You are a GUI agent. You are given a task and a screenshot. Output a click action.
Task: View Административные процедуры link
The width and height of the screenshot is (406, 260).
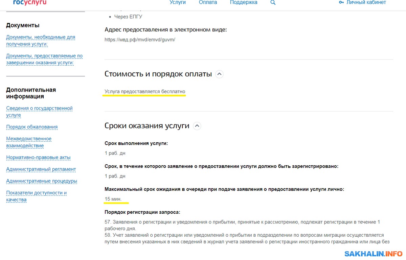[x=42, y=181]
